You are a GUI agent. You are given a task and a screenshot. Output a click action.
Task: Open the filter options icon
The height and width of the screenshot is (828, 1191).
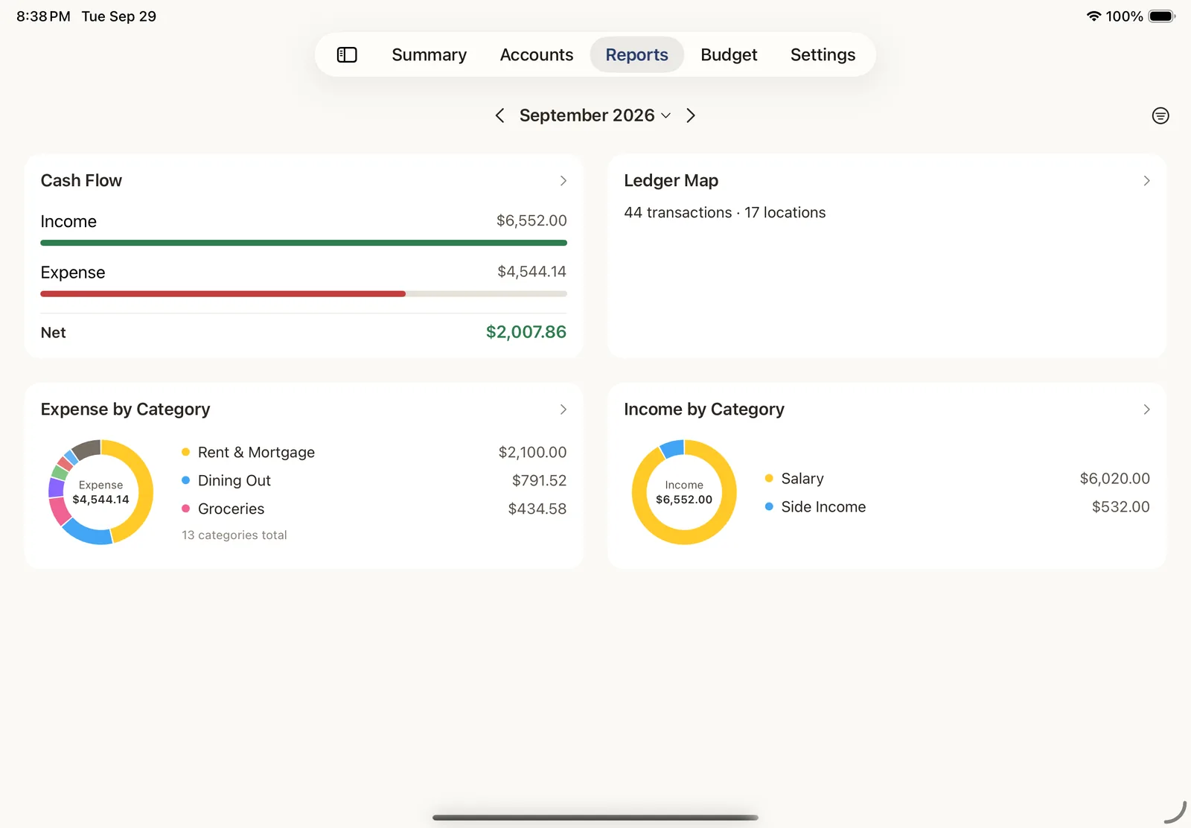pyautogui.click(x=1160, y=115)
